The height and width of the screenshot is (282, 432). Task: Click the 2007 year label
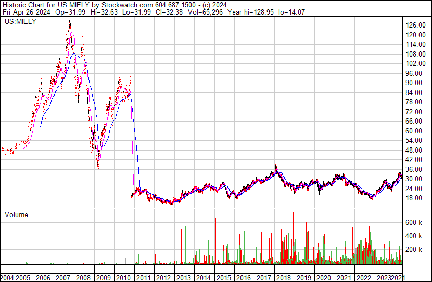[63, 278]
